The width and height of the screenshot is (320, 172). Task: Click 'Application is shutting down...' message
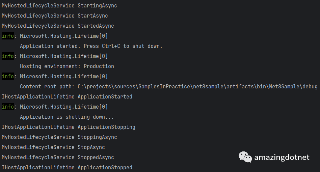point(67,117)
